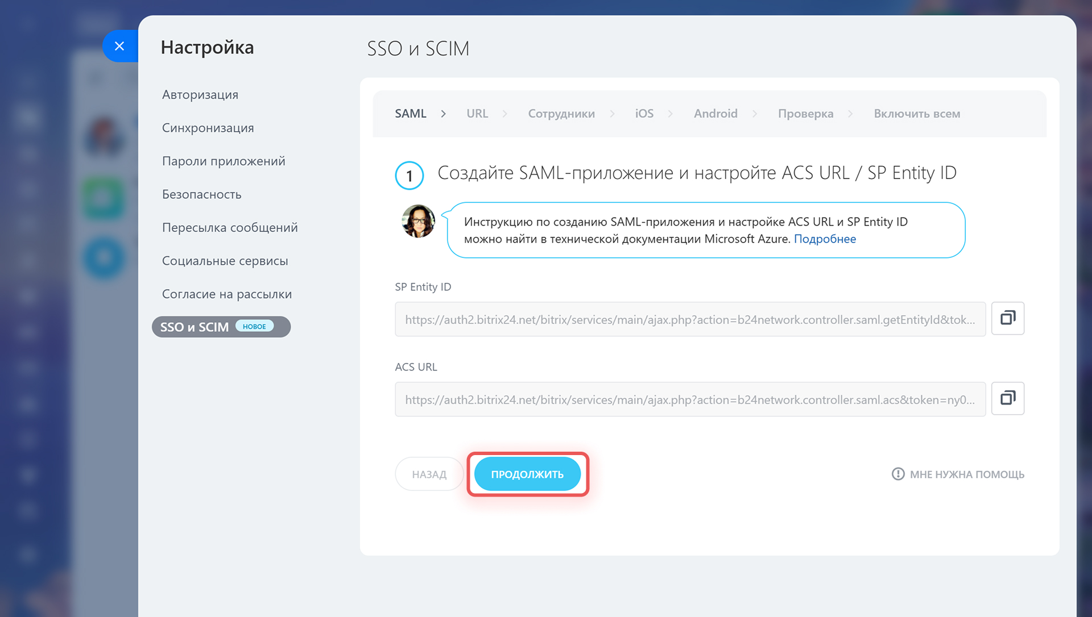The height and width of the screenshot is (617, 1092).
Task: Click the Настройка sidebar heading
Action: coord(207,47)
